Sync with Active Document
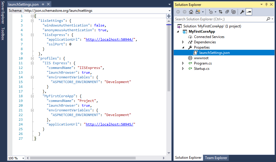Screen dimensions: 276x162 (x=221, y=12)
